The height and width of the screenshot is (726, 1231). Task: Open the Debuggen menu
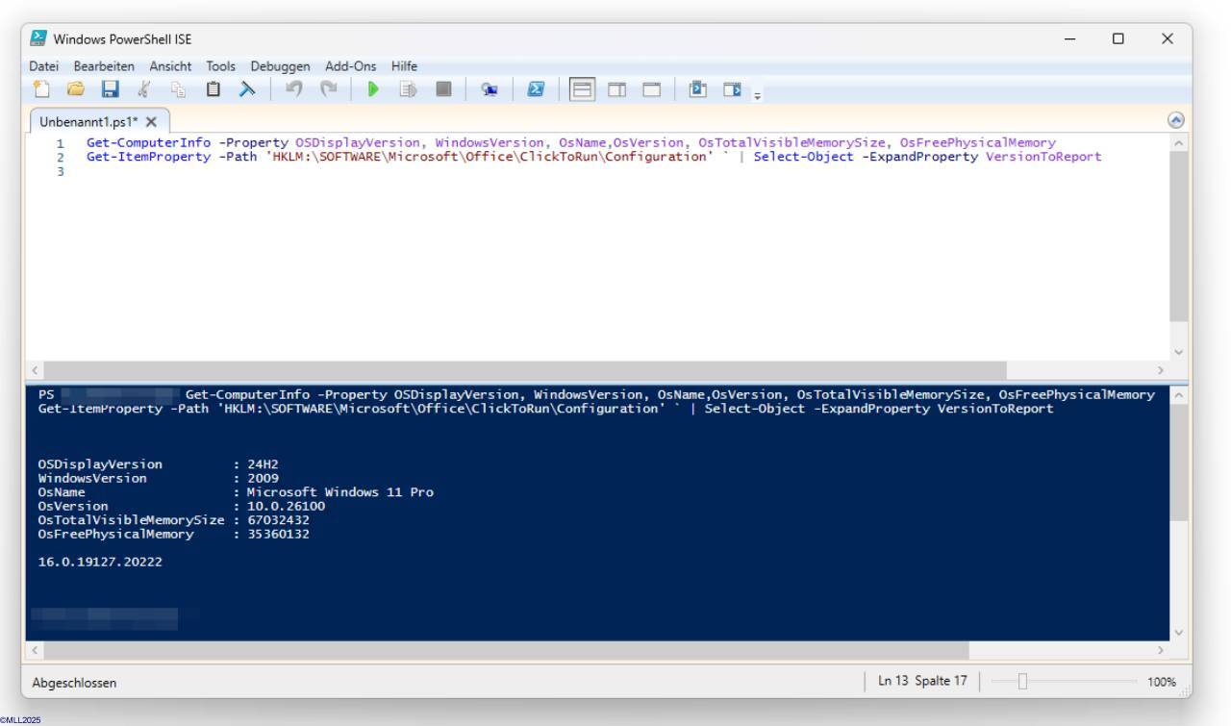[x=280, y=66]
